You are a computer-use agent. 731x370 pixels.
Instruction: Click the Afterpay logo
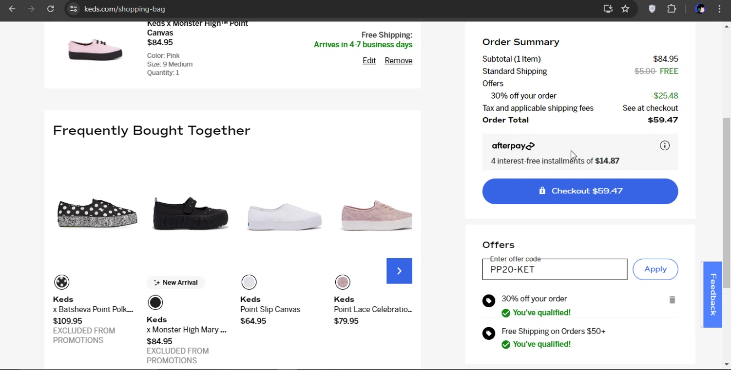click(x=513, y=146)
